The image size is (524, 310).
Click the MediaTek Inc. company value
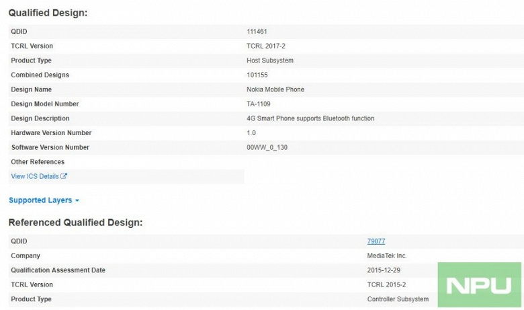click(387, 256)
